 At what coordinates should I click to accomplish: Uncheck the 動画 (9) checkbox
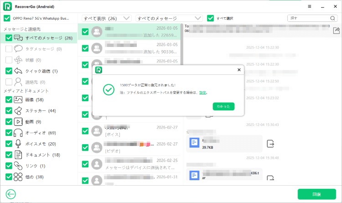(x=9, y=122)
